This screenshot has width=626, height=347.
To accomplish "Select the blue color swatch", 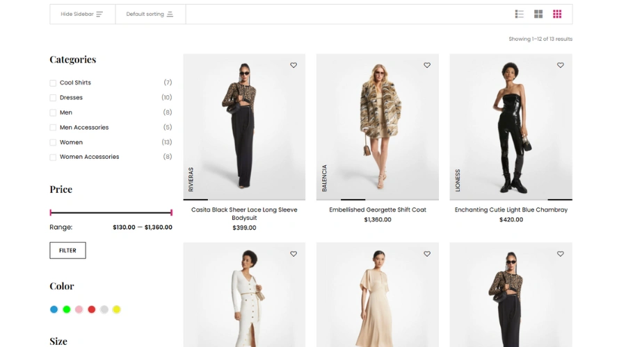I will [54, 309].
